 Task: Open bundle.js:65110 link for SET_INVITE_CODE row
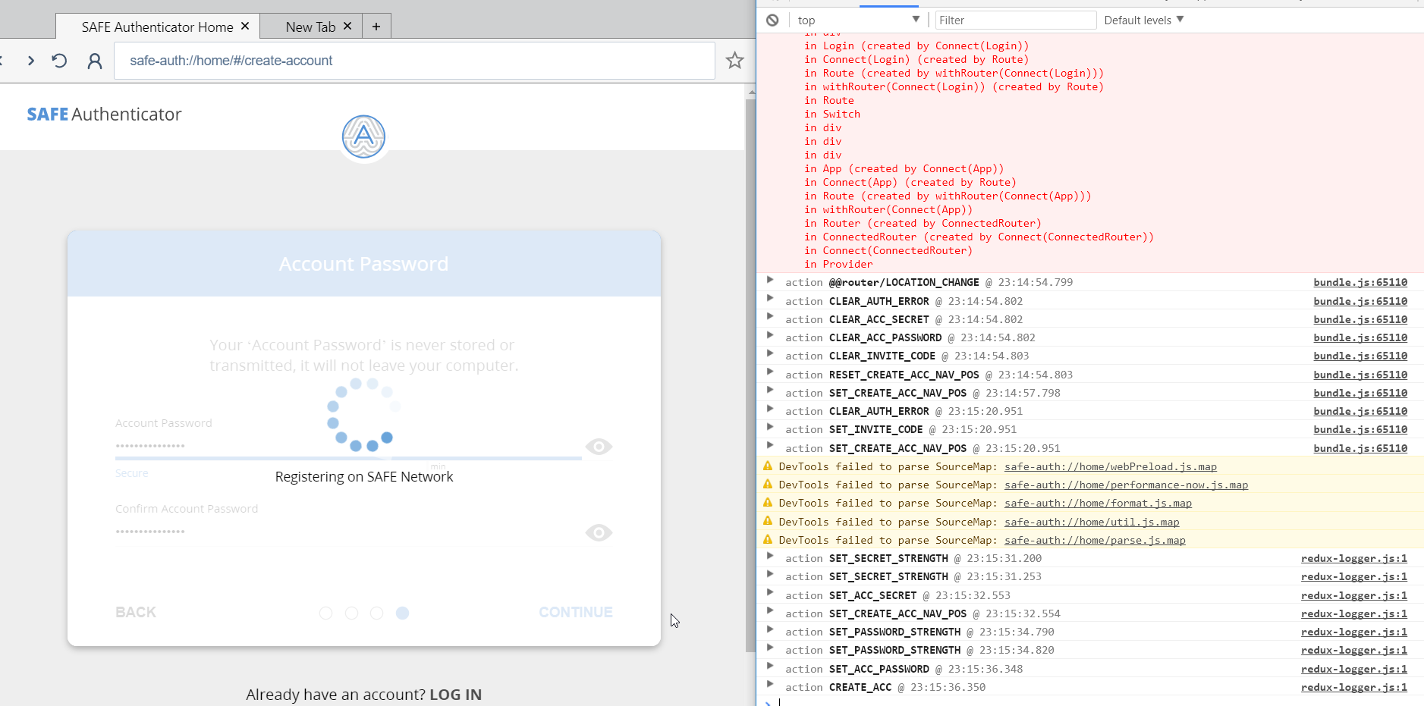[x=1360, y=429]
